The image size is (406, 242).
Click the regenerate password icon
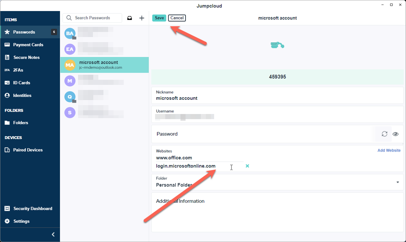coord(384,134)
